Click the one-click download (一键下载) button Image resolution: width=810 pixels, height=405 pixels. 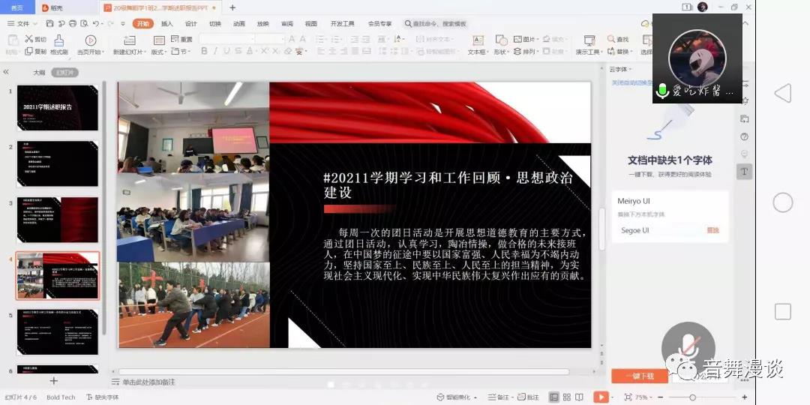click(639, 376)
